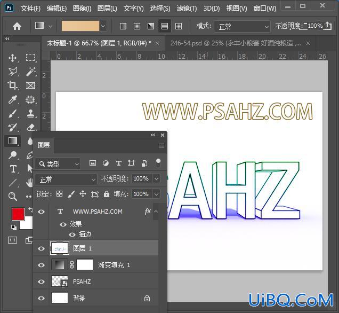Swap foreground and background colors
339x313 pixels.
[x=30, y=210]
